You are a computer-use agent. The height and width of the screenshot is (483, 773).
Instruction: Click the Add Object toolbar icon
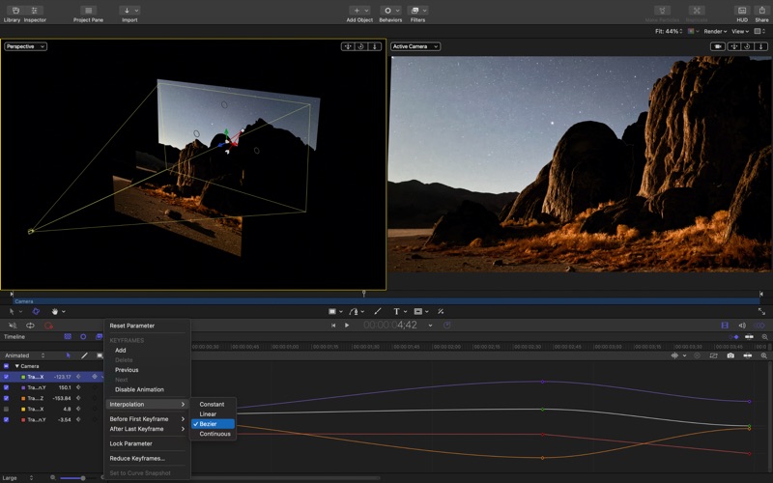[359, 11]
